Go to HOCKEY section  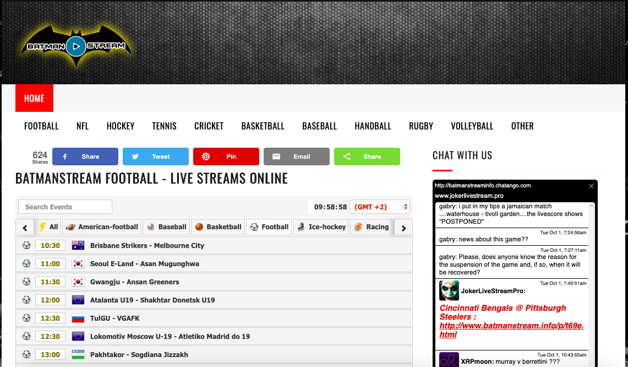(120, 126)
